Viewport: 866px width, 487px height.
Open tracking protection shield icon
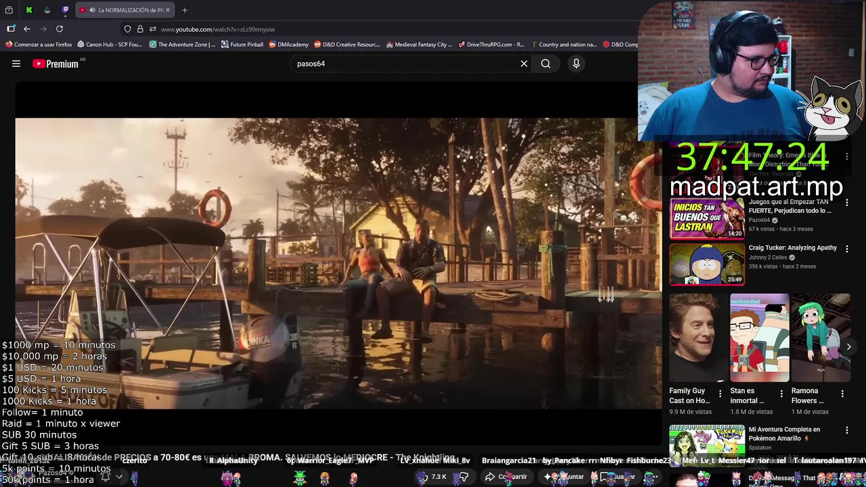pos(127,29)
